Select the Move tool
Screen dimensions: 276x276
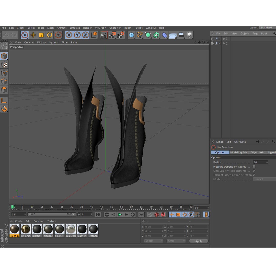click(x=33, y=35)
